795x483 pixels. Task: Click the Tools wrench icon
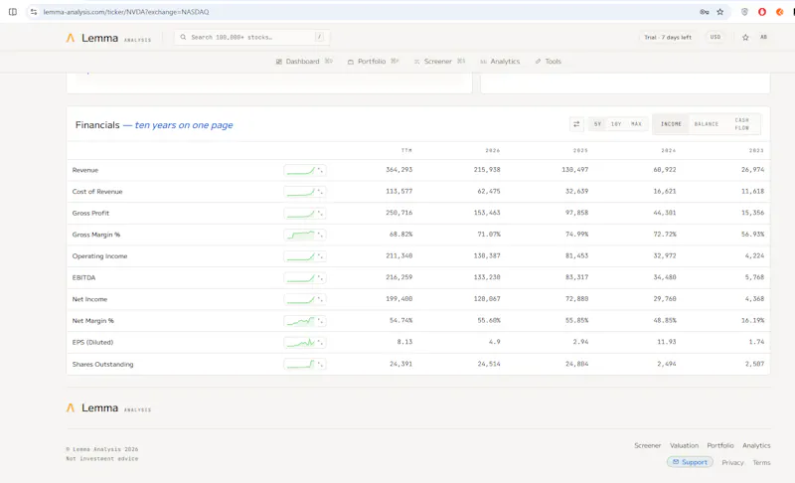[538, 62]
